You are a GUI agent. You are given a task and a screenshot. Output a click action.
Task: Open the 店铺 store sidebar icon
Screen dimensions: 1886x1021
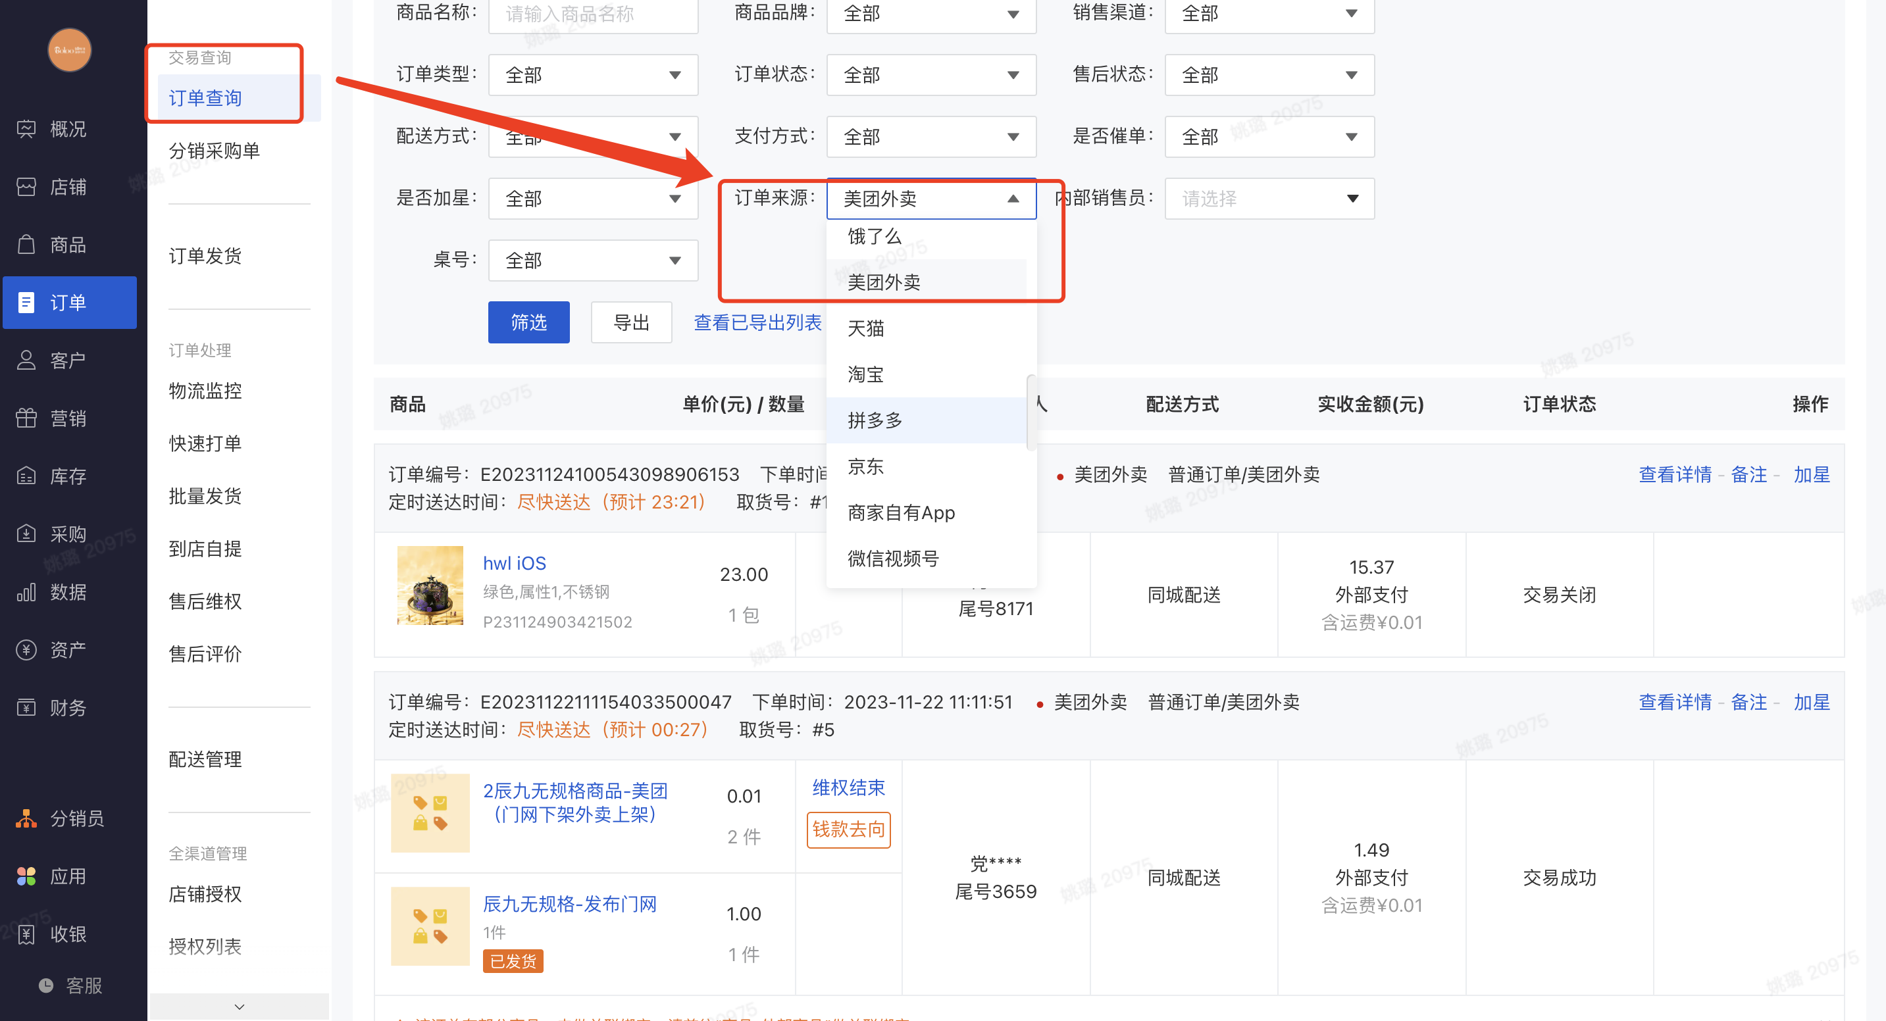[26, 187]
